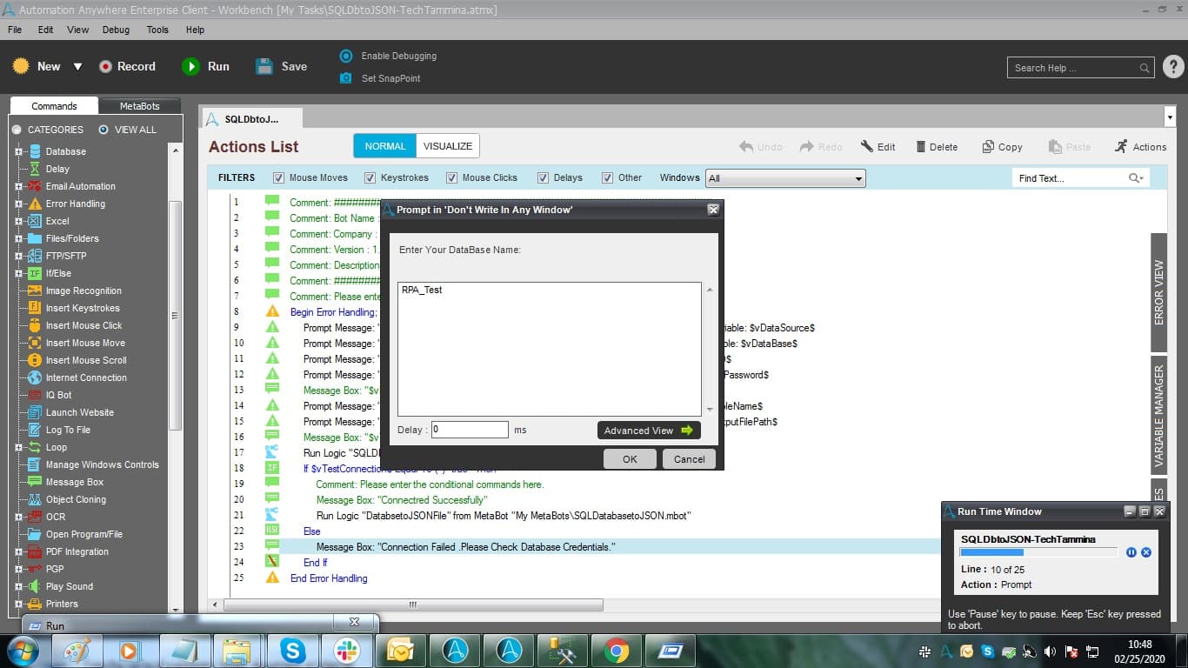Select the Image Recognition command

coord(83,291)
